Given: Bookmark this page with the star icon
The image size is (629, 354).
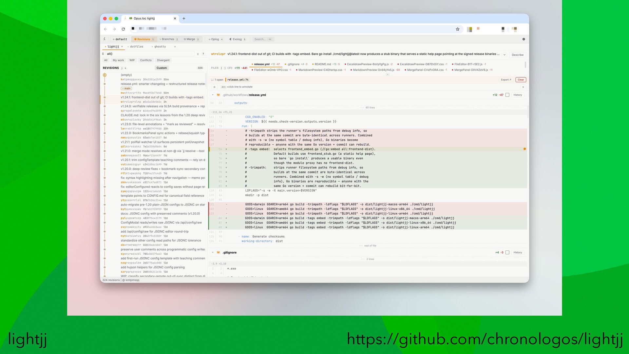Looking at the screenshot, I should click(457, 29).
